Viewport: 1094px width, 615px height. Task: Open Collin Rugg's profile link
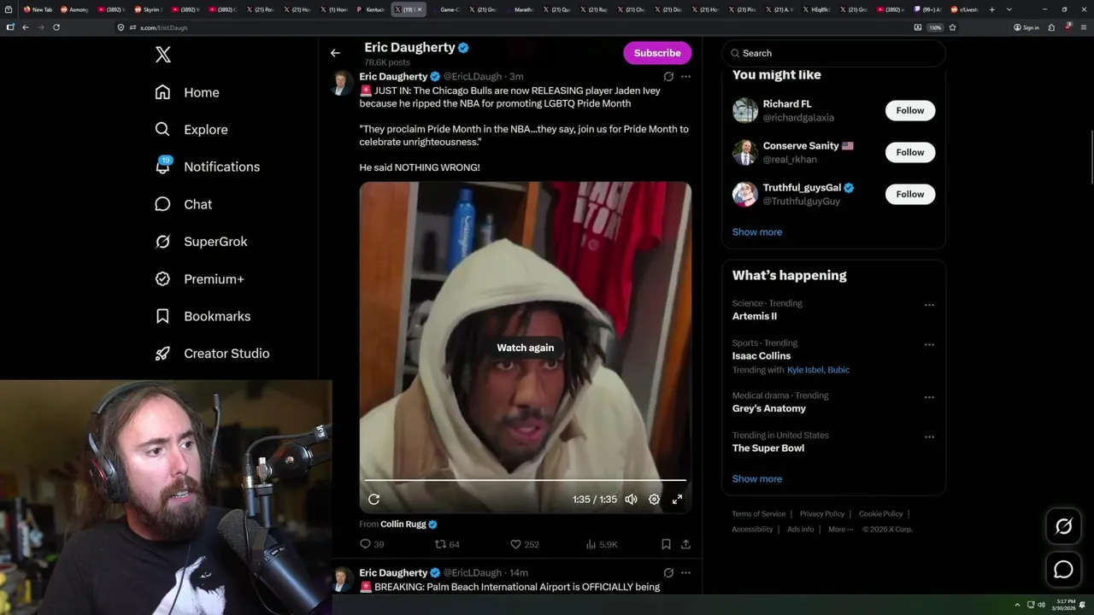pyautogui.click(x=403, y=524)
